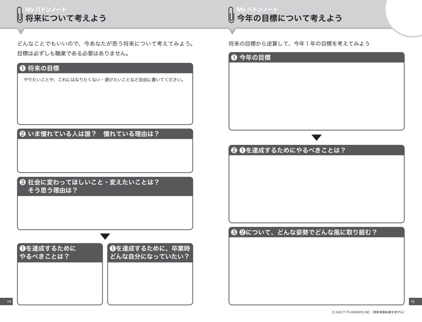This screenshot has height=322, width=422.
Task: Click the gray triangle pointer under left page header
Action: pos(21,32)
